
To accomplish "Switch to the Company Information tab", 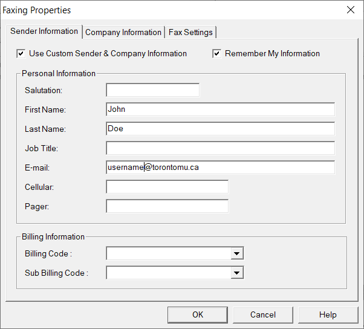I will [x=123, y=32].
